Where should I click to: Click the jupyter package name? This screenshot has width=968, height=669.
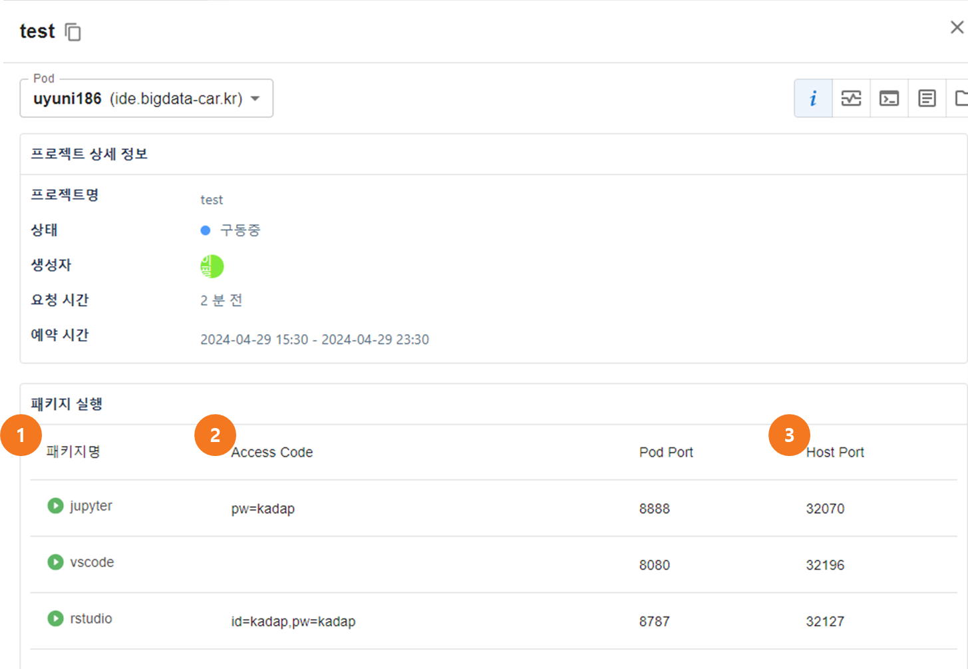tap(91, 506)
